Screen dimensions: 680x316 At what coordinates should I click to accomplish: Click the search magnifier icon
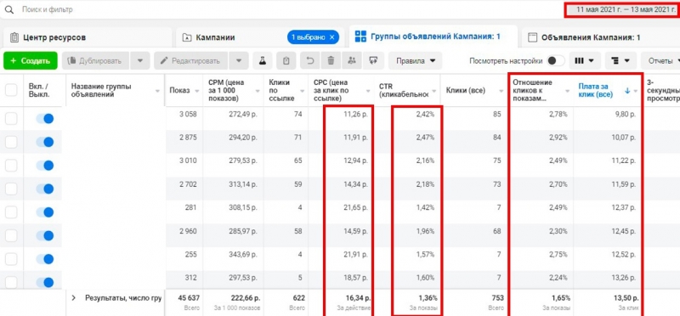[x=8, y=9]
